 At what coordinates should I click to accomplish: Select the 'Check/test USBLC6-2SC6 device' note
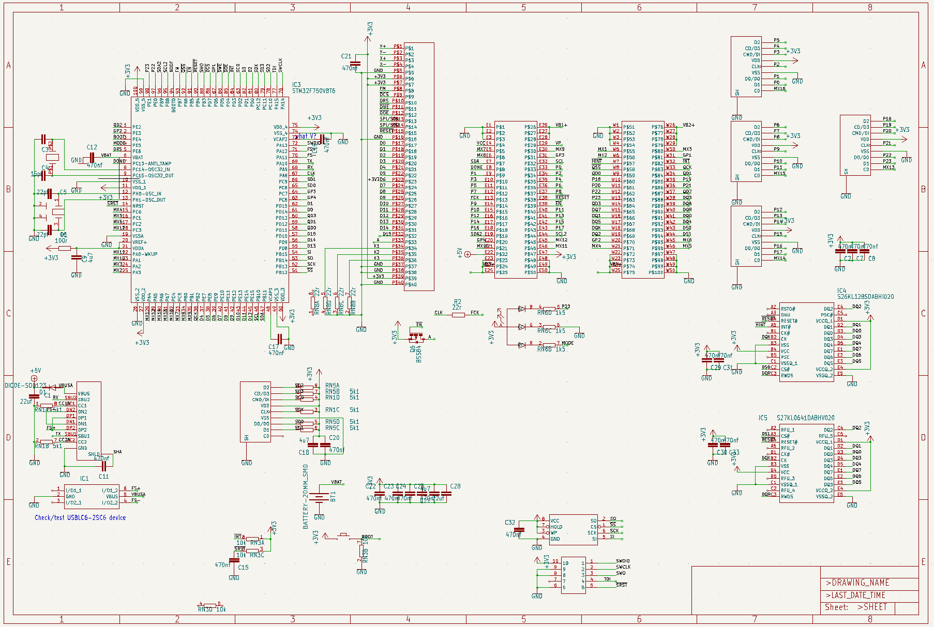pos(80,517)
